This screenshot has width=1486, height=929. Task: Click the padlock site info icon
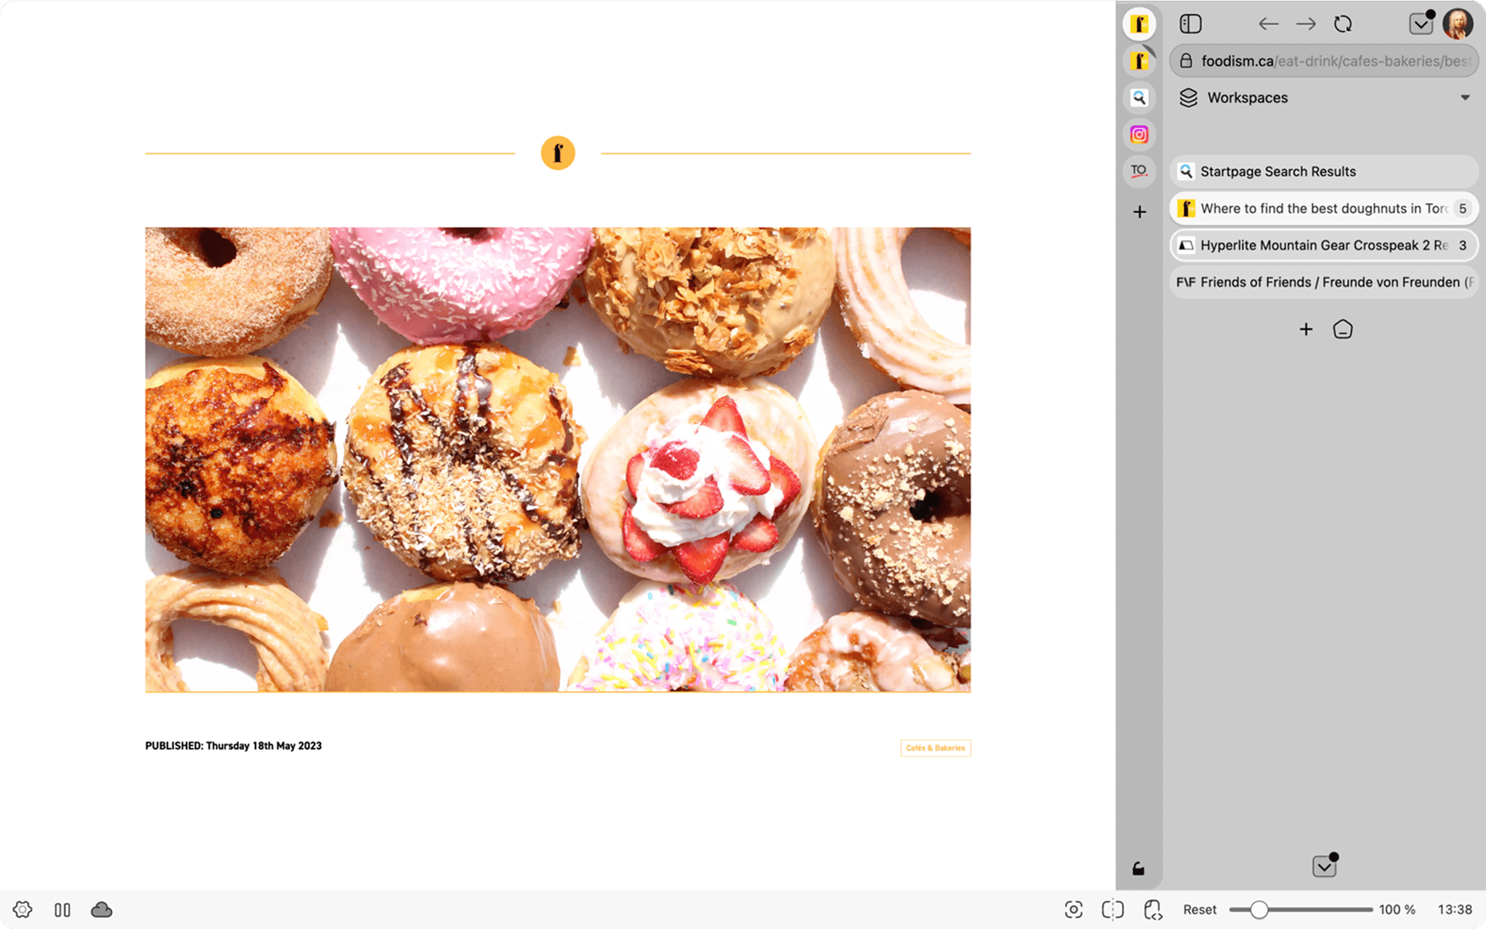(x=1186, y=61)
